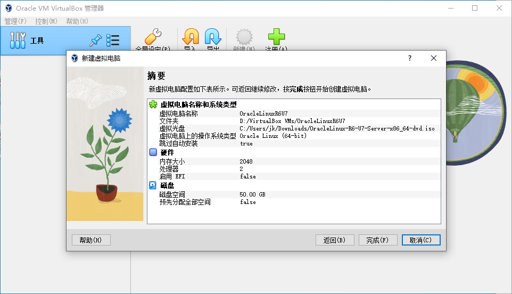Click VirtualBox logo in dialog title bar
The height and width of the screenshot is (294, 512).
pos(75,58)
